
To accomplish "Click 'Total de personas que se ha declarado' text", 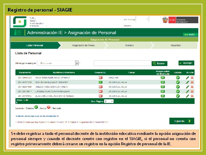I will pyautogui.click(x=37, y=116).
